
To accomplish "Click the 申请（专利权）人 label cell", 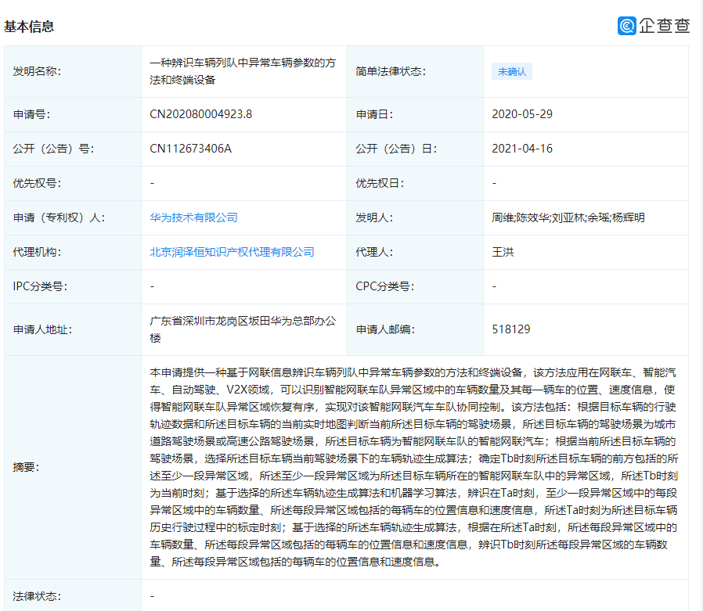I will point(73,217).
